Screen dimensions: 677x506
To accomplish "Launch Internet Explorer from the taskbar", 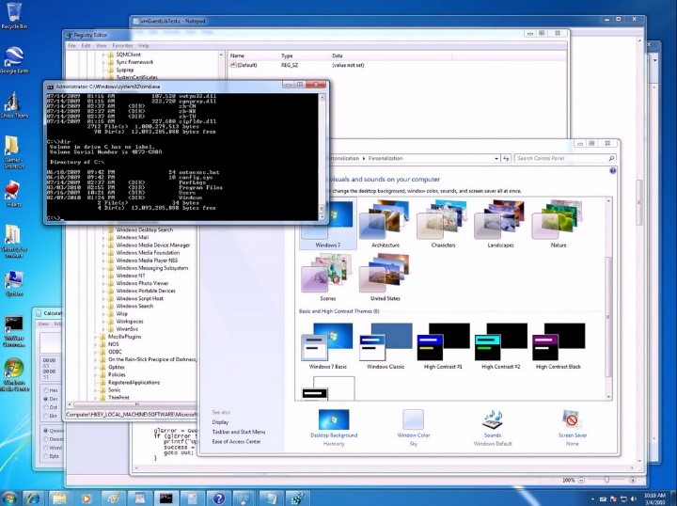I will click(33, 498).
